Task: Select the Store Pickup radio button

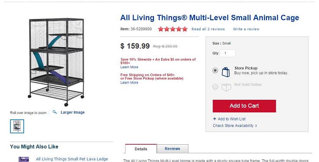Action: point(215,70)
